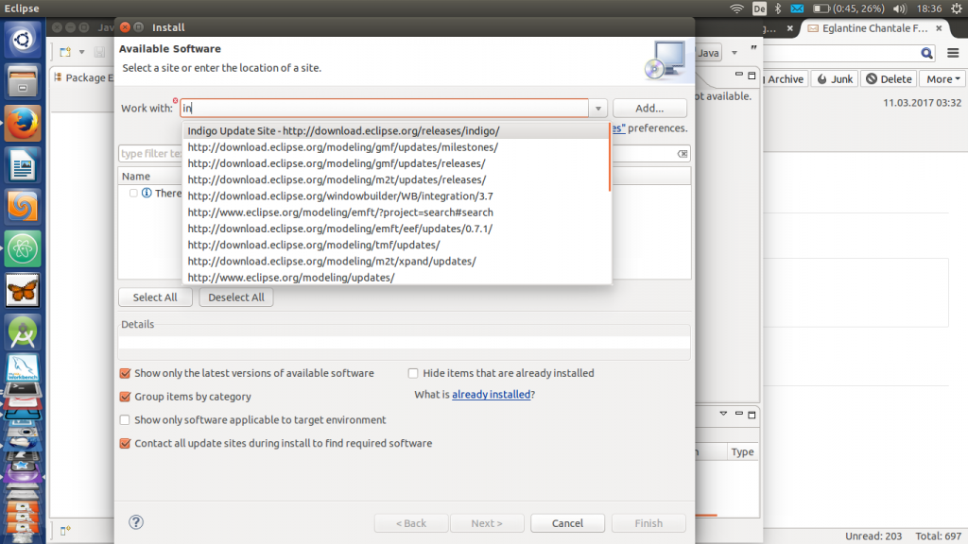This screenshot has width=968, height=544.
Task: Click the Wi-Fi network indicator
Action: [x=736, y=8]
